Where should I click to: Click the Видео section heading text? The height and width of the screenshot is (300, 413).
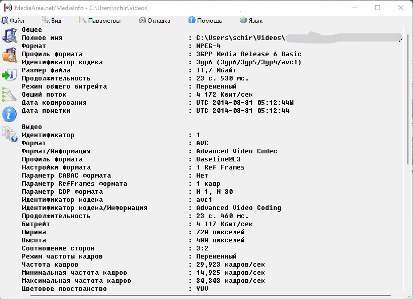32,127
